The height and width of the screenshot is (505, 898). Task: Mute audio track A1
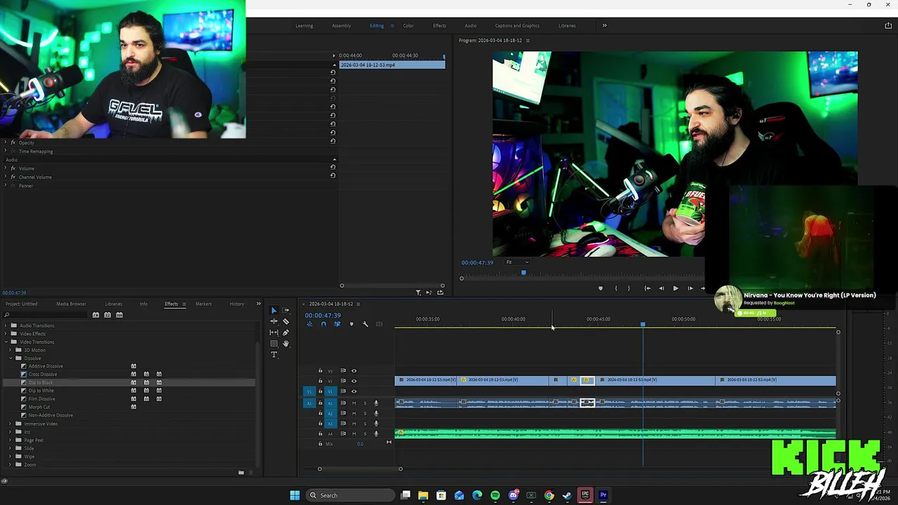coord(354,403)
